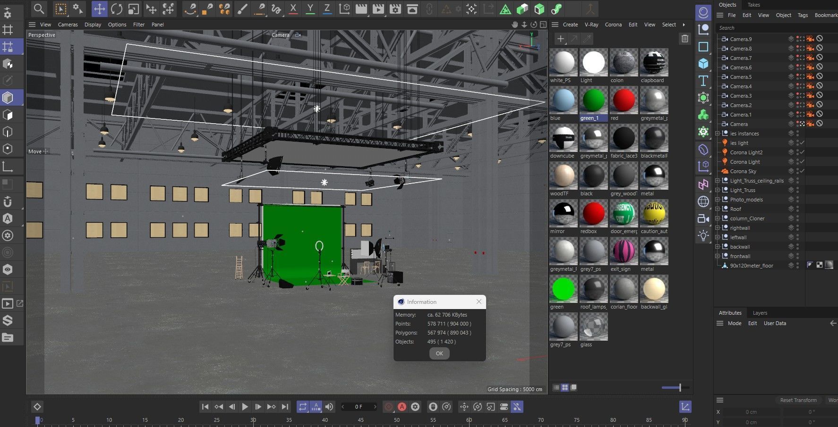Open the search magnifier icon

point(39,8)
